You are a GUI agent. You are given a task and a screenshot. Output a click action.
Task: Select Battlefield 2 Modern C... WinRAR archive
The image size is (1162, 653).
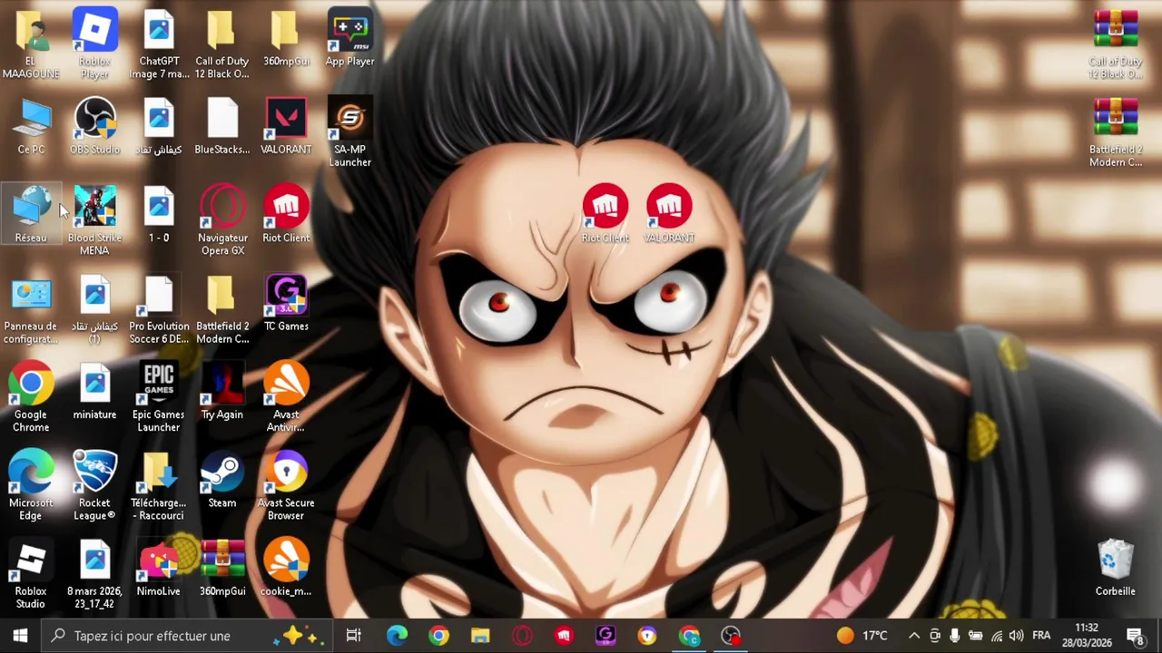pos(1116,133)
